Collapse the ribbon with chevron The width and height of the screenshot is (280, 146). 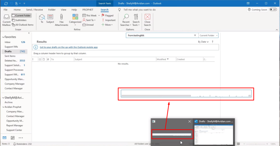coord(277,30)
